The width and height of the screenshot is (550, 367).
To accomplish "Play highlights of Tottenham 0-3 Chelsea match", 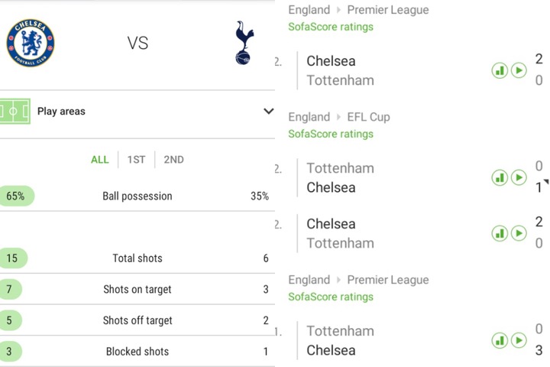I will [x=519, y=340].
